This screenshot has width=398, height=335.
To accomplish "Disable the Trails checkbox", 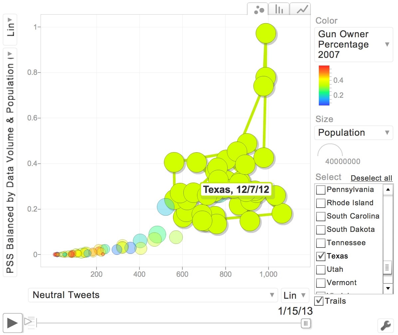I will (319, 301).
